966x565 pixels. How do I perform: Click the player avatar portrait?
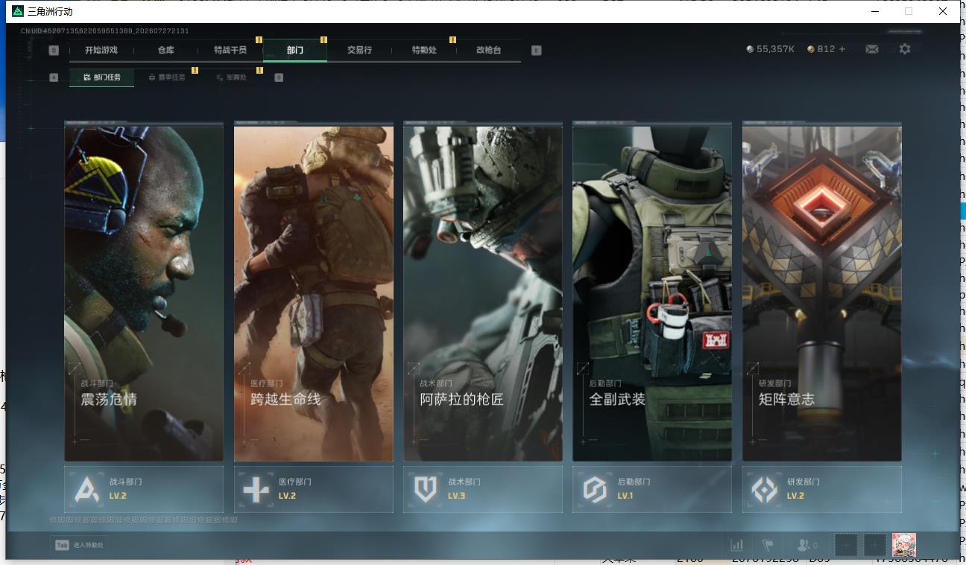tap(904, 545)
